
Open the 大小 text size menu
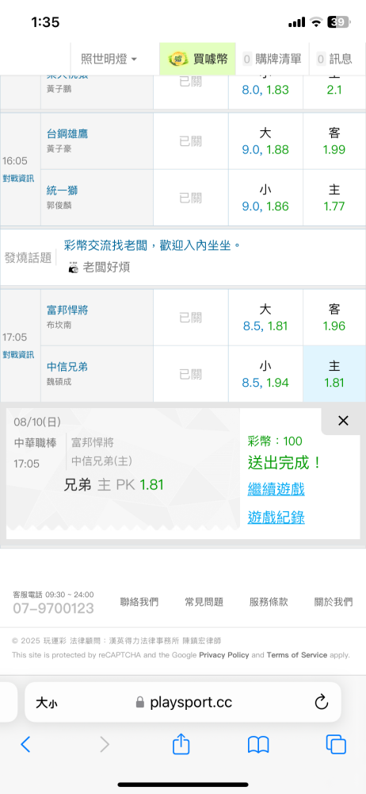click(x=50, y=703)
